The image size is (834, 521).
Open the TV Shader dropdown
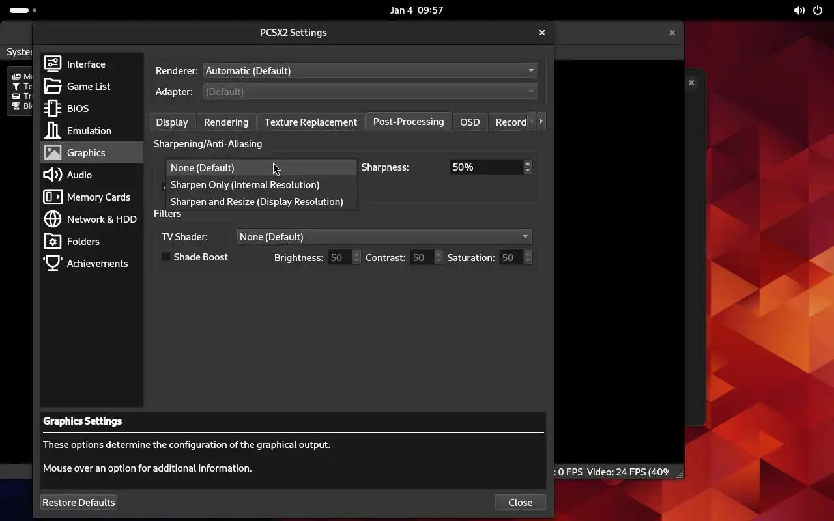[384, 236]
